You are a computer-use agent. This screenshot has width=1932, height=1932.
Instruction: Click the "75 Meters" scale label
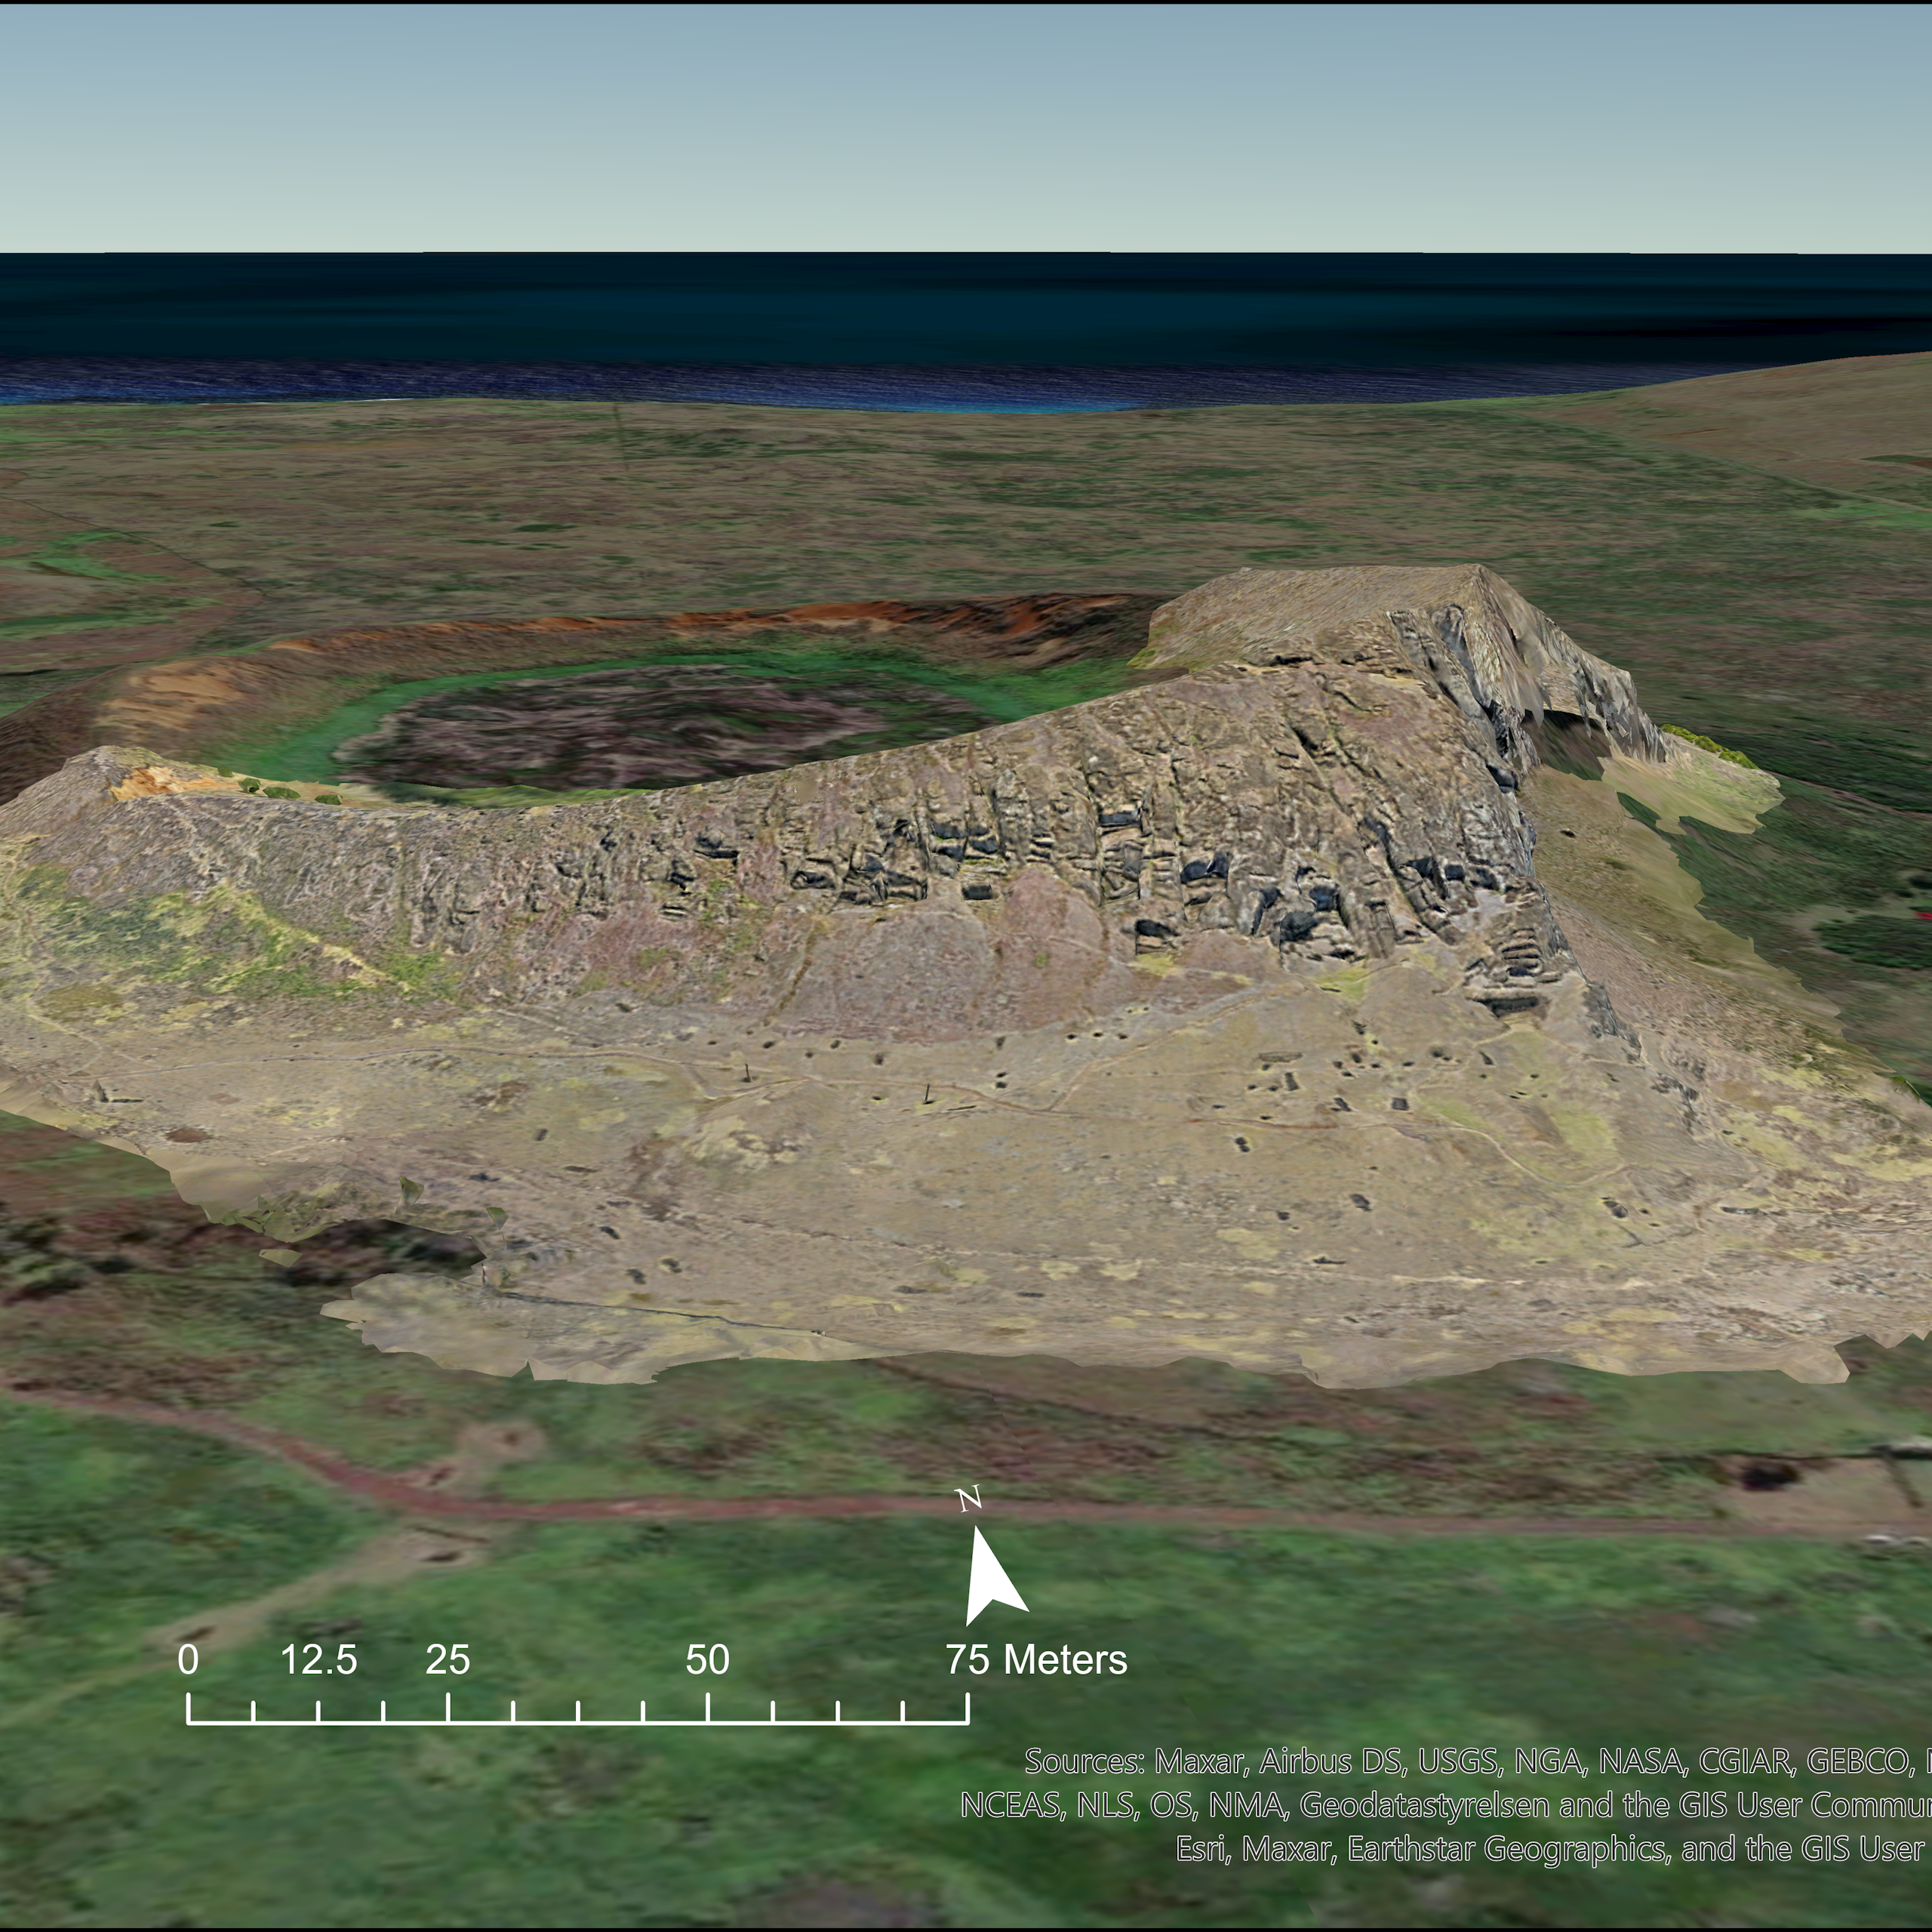[1036, 1659]
